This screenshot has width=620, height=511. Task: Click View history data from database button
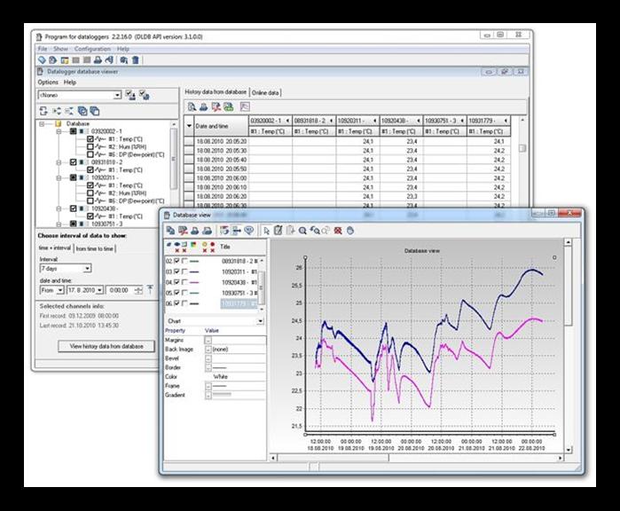pos(106,346)
